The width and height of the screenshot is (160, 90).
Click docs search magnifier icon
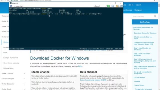tap(155, 16)
